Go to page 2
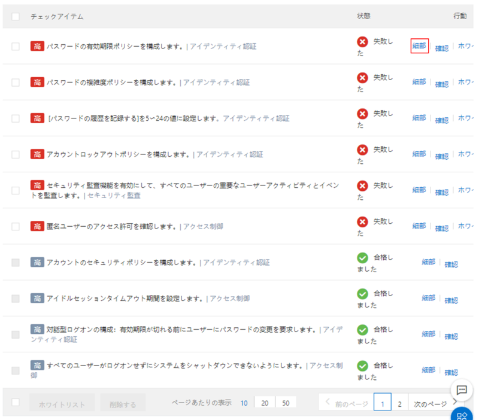 pyautogui.click(x=399, y=402)
